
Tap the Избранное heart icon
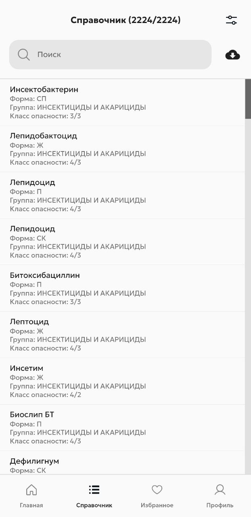[157, 490]
